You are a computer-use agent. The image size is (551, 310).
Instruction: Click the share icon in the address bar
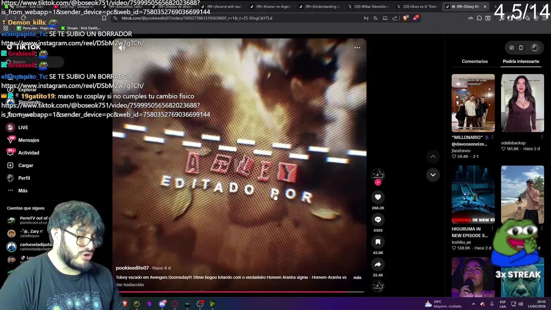coord(395,18)
